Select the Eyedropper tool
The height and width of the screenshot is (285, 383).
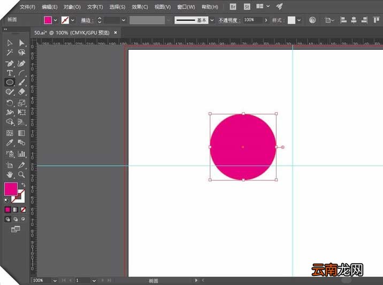[10, 142]
